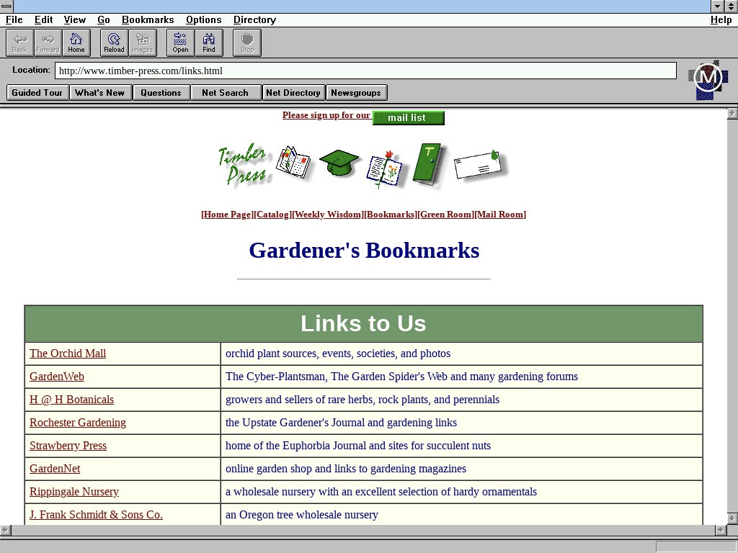Open the Directory menu
This screenshot has height=553, width=738.
point(254,20)
